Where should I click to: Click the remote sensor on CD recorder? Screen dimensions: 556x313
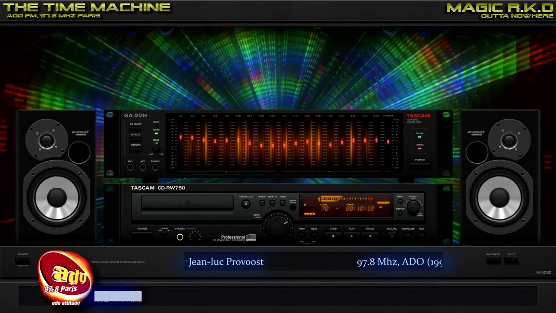293,207
